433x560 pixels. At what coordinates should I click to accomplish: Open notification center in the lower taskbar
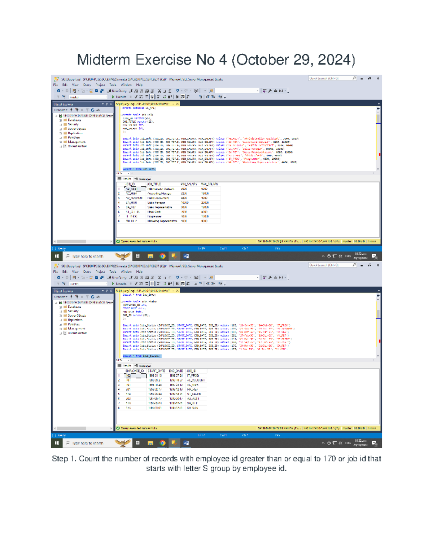pyautogui.click(x=374, y=443)
